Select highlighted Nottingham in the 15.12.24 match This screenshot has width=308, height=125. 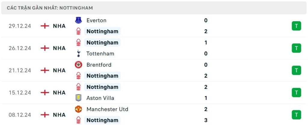pos(102,87)
